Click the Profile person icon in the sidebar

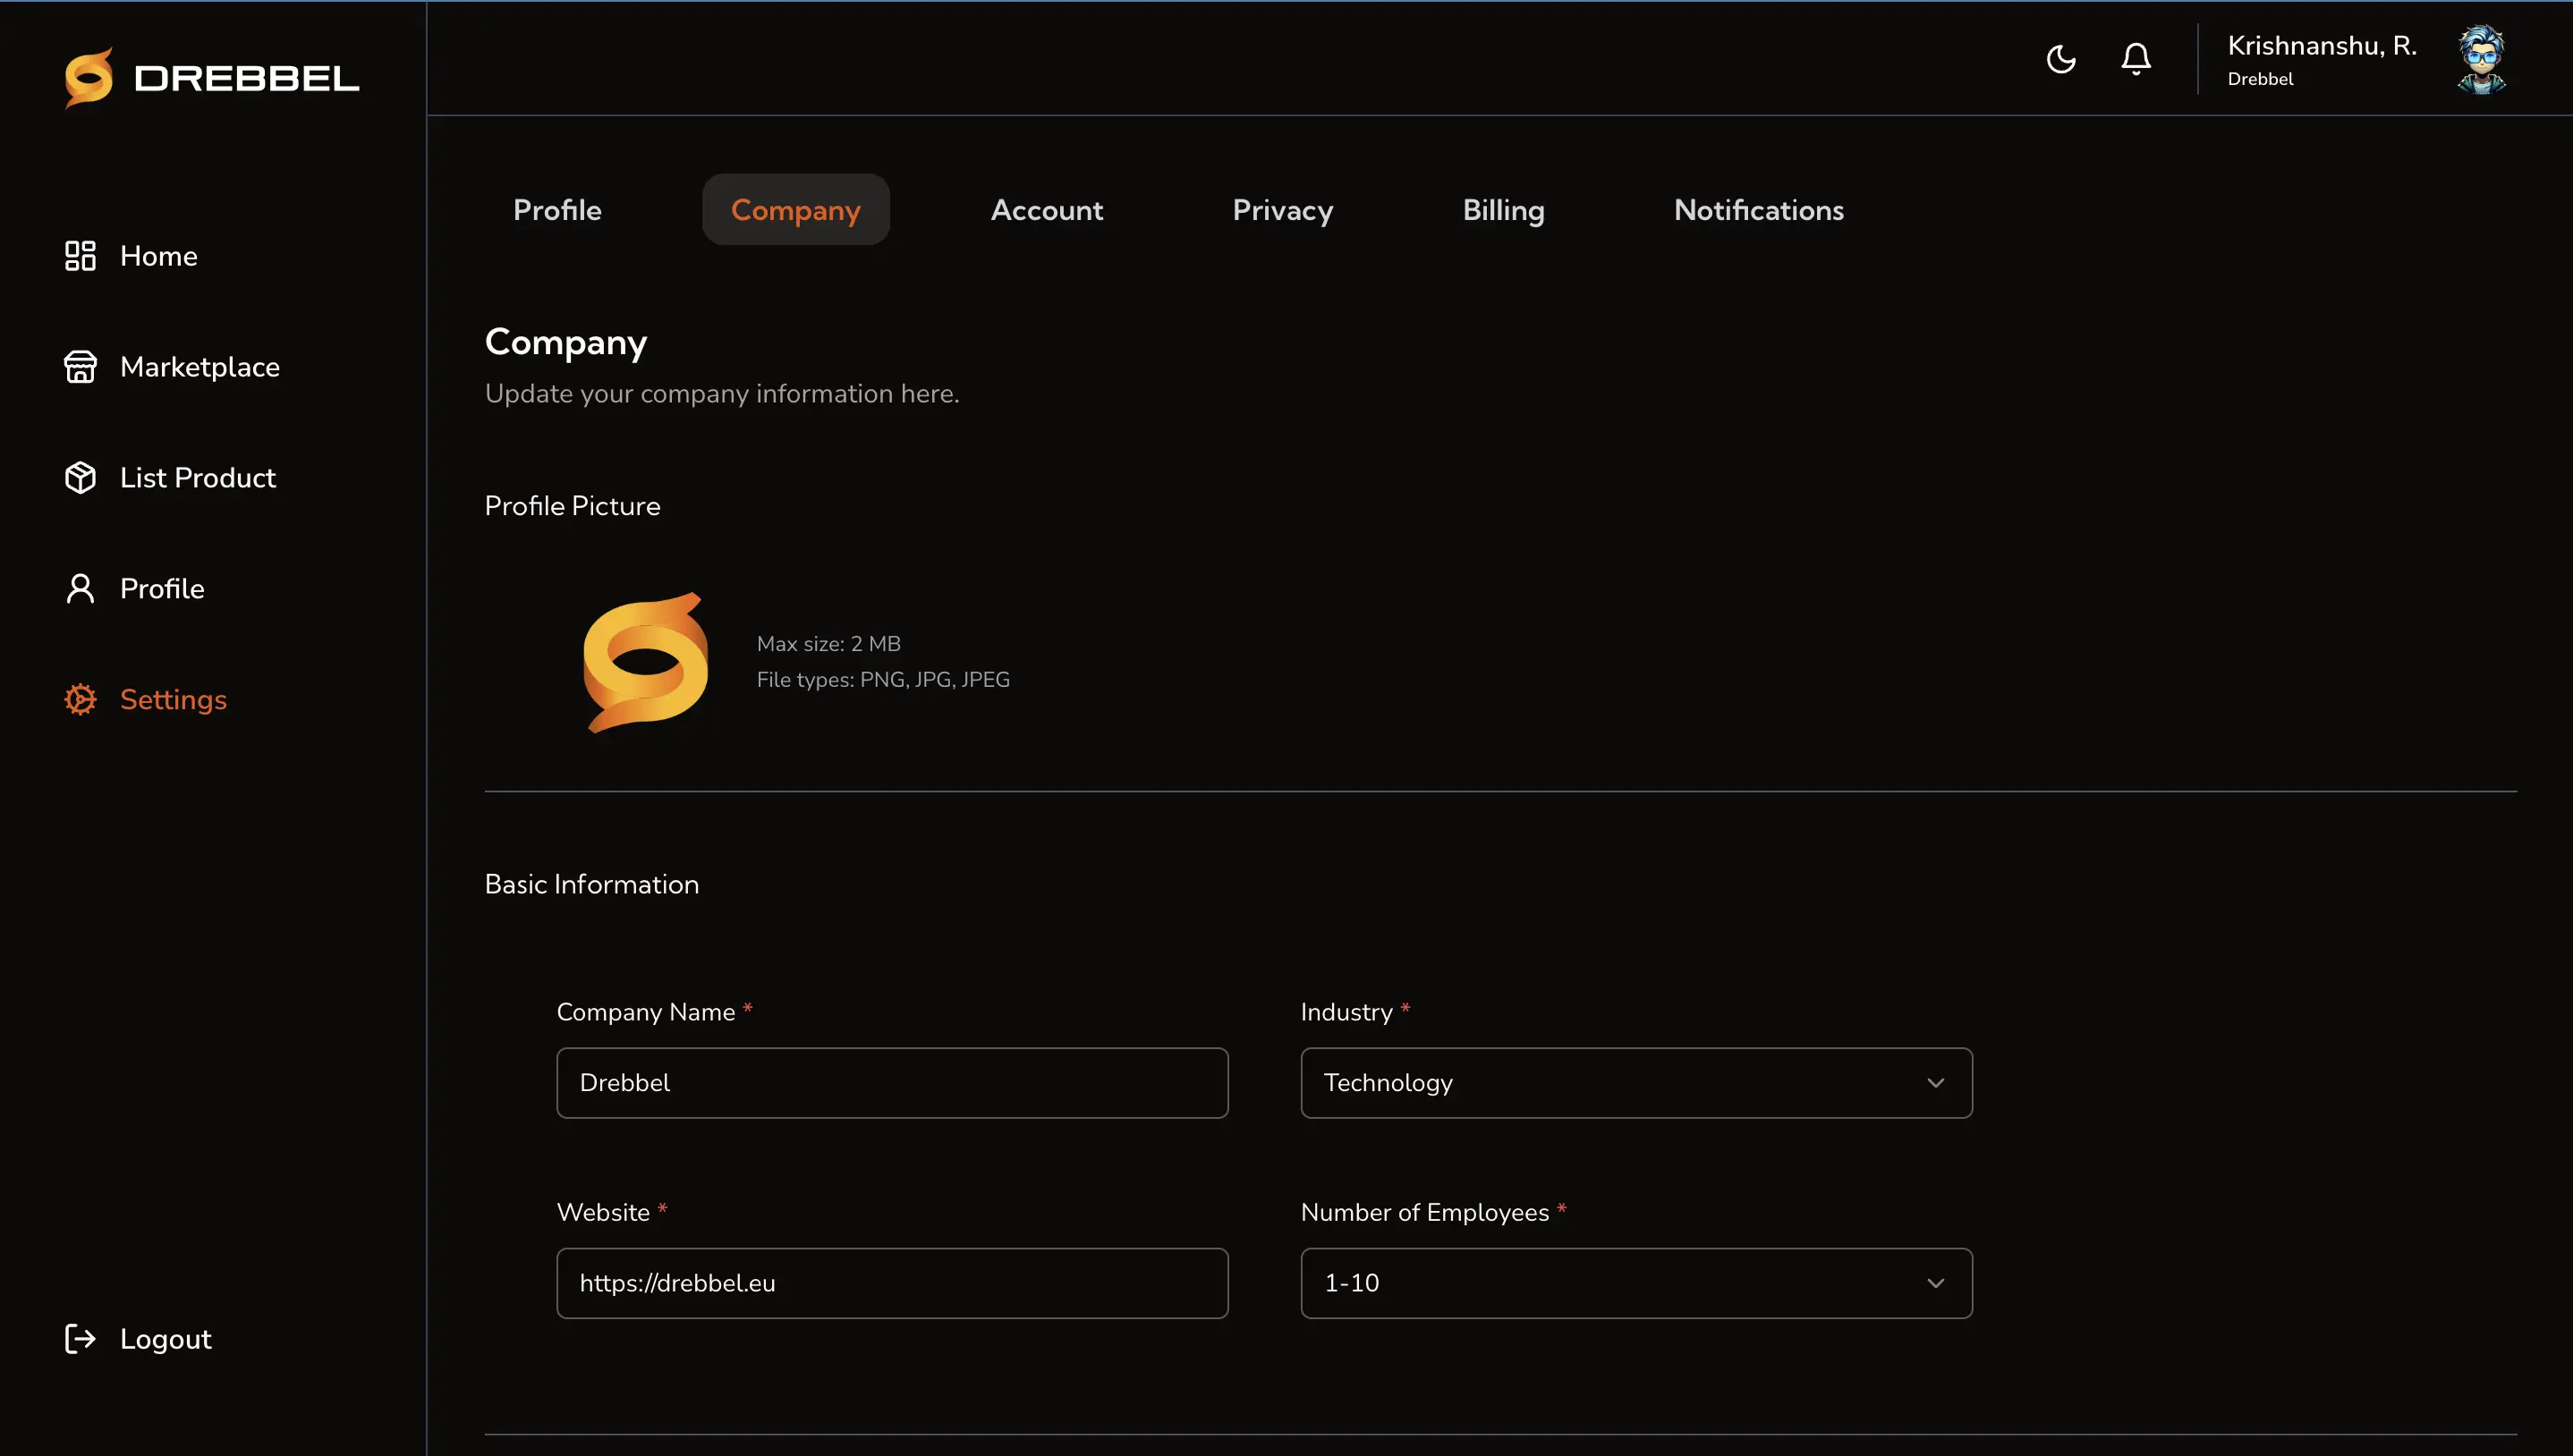coord(80,589)
